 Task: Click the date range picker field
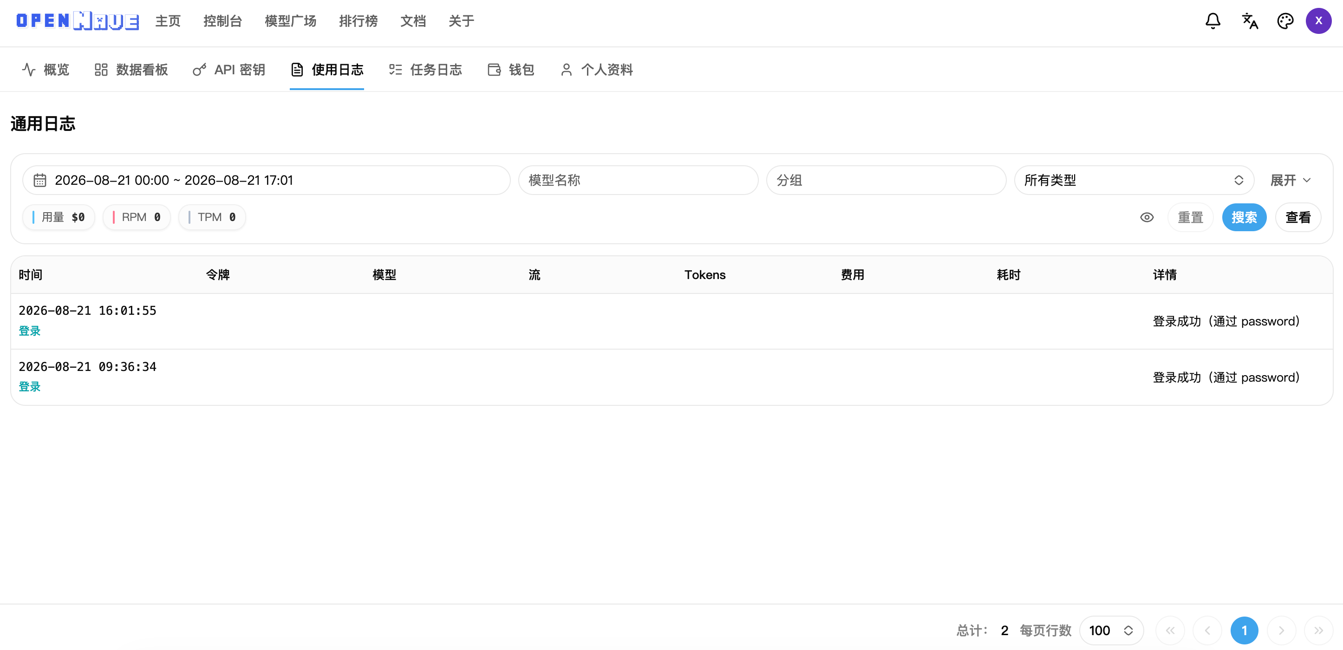pyautogui.click(x=267, y=180)
